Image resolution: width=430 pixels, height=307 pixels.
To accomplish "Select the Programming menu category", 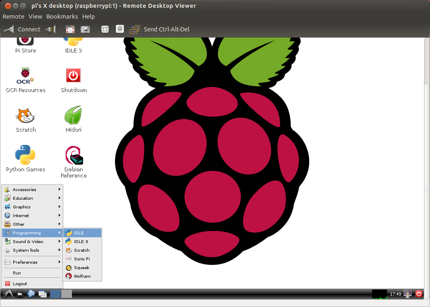I will click(32, 233).
